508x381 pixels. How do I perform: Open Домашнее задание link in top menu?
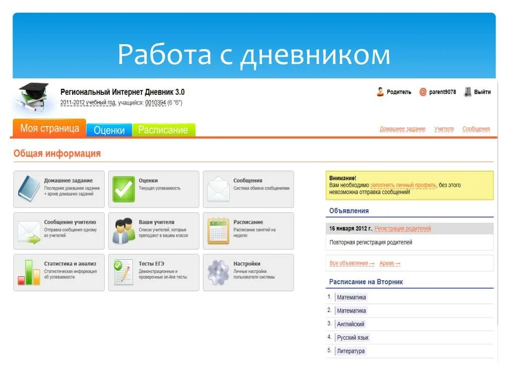403,129
